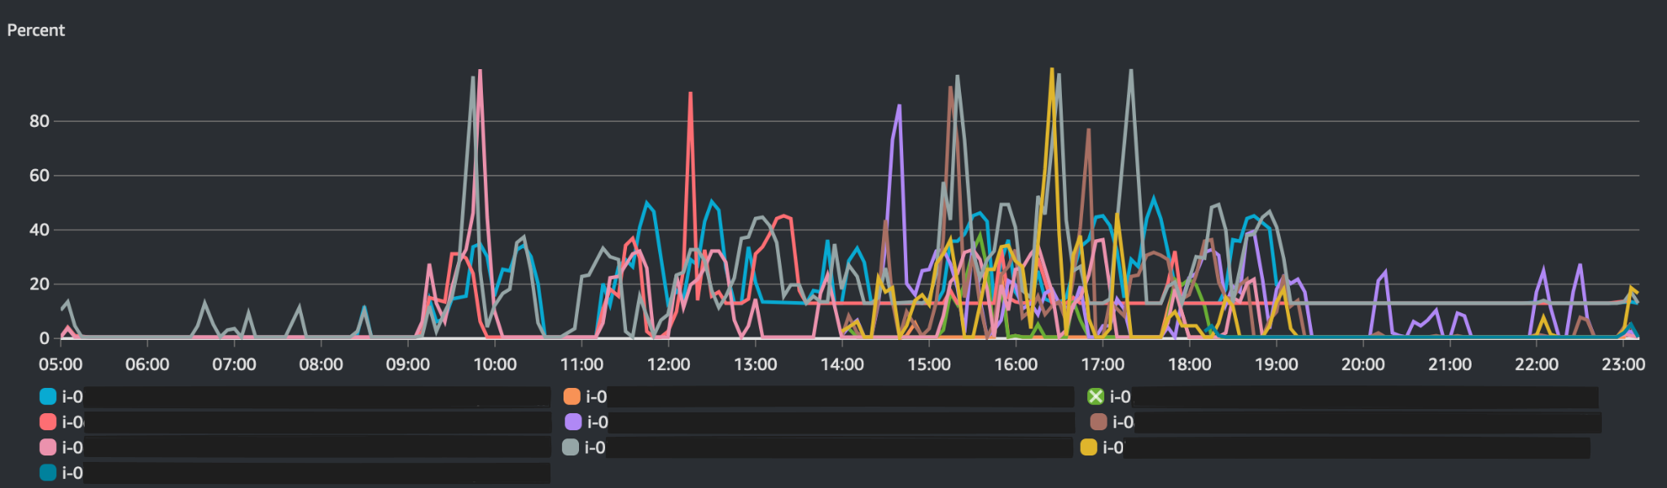Viewport: 1667px width, 488px height.
Task: Toggle the red series legend swatch
Action: 48,422
